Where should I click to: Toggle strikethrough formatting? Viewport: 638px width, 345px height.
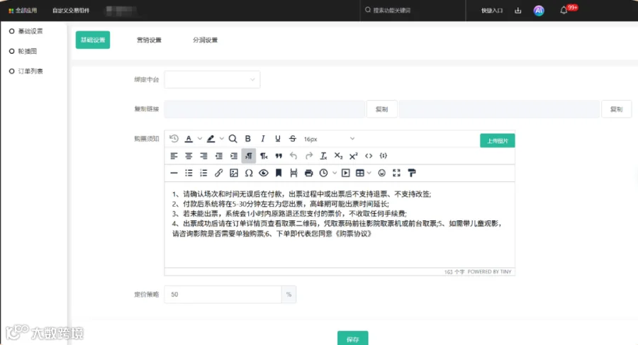(293, 139)
